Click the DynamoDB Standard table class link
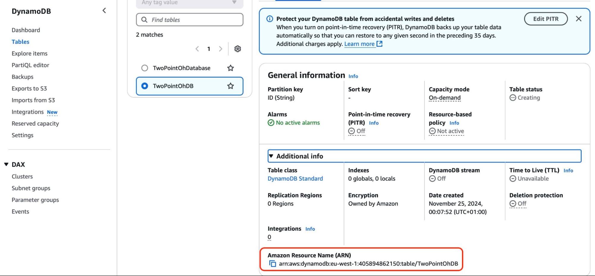Viewport: 595px width, 276px height. 295,178
